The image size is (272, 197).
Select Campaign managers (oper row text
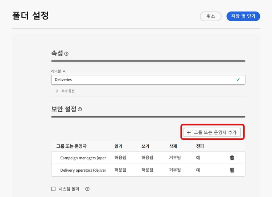click(x=83, y=158)
